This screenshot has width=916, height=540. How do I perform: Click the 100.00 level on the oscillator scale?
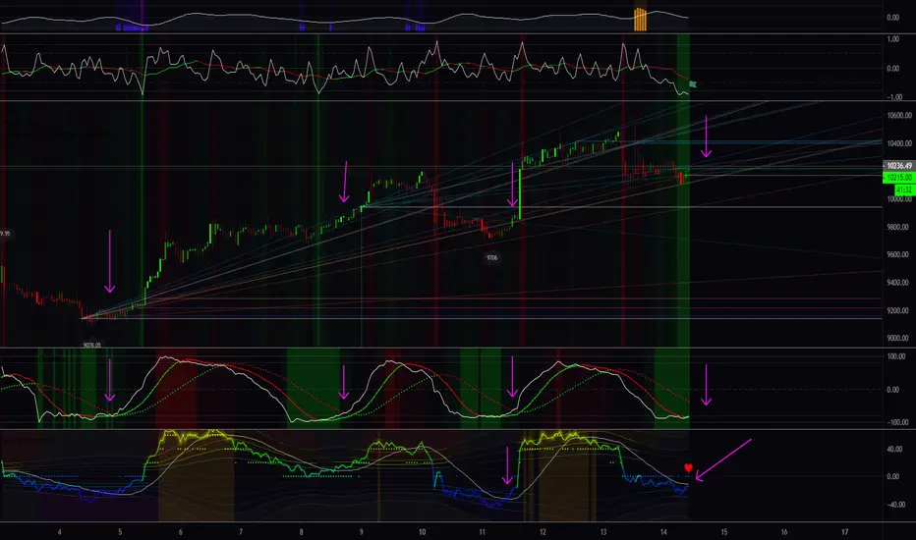tap(897, 356)
